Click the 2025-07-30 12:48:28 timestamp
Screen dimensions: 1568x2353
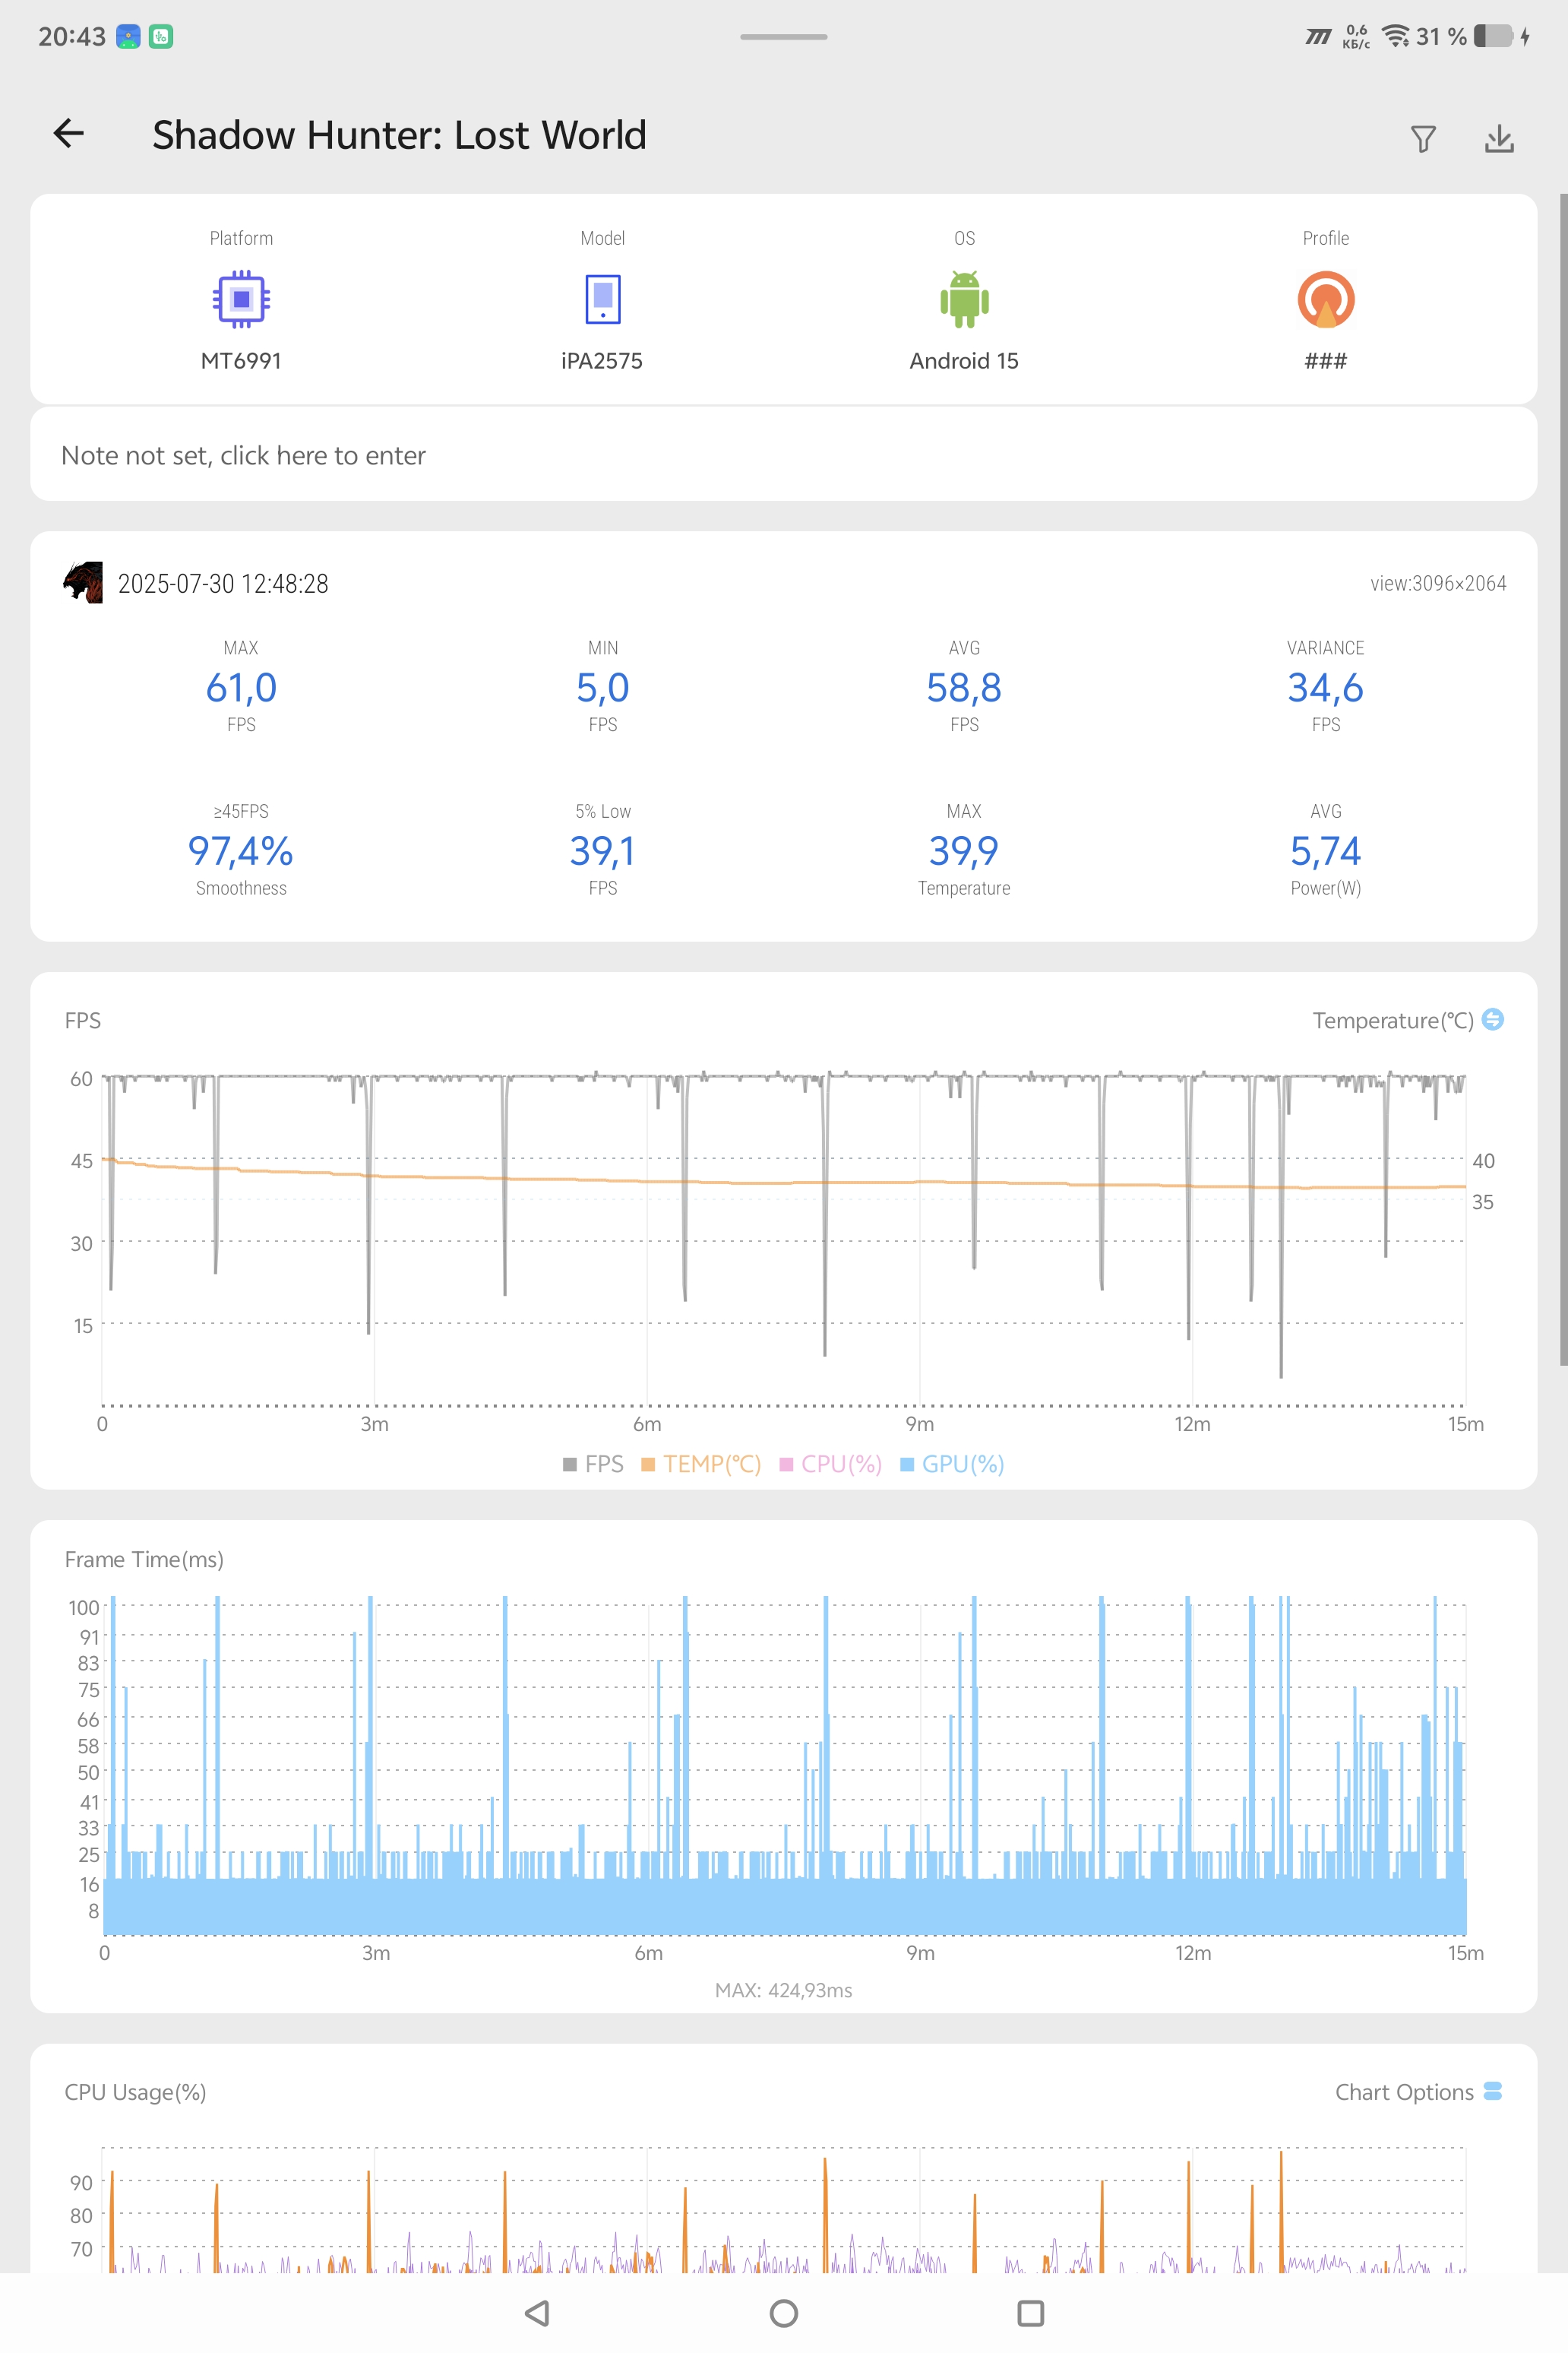223,583
